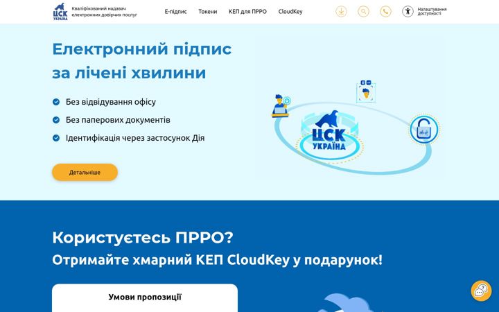The image size is (499, 312).
Task: Open the download icon in header
Action: (341, 12)
